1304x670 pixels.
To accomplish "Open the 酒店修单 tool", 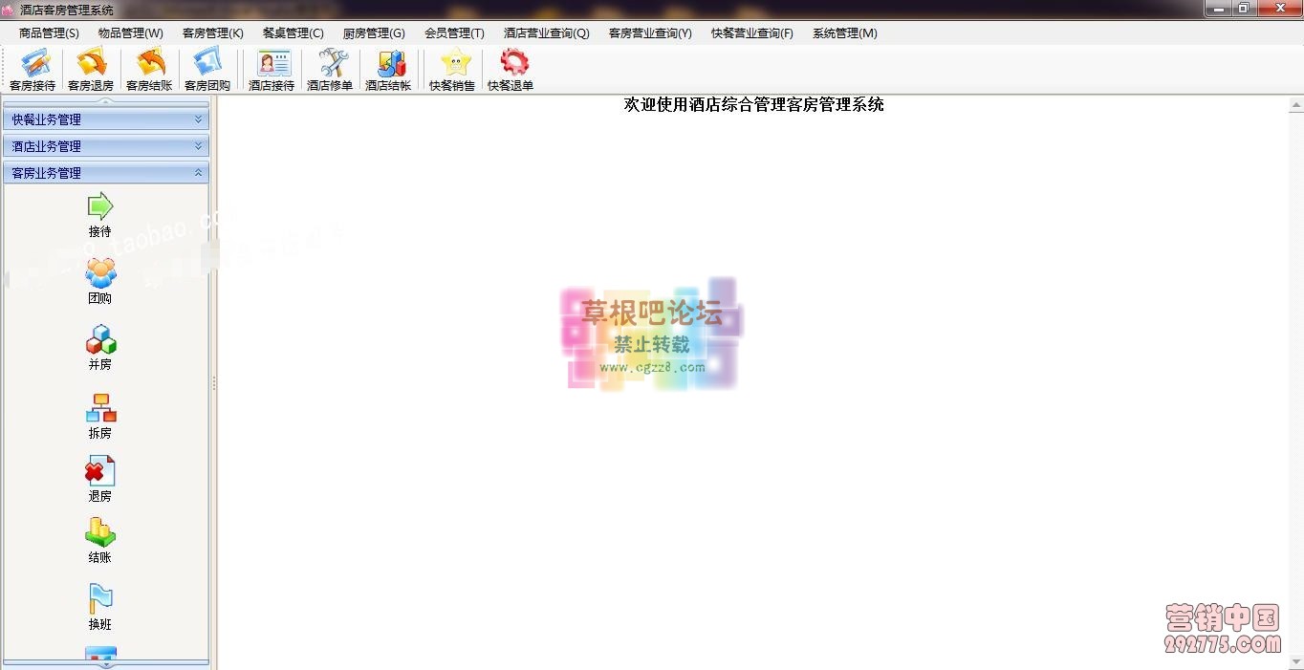I will pos(330,70).
